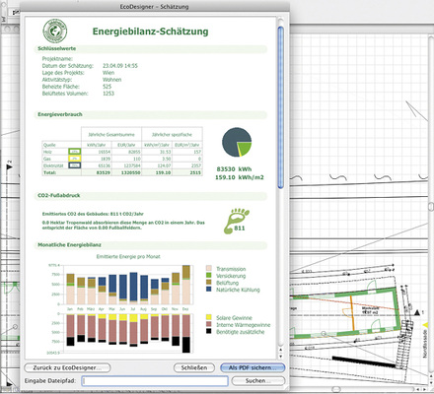The image size is (434, 394).
Task: Click the 'Emittiertes CO2 des Gebäudes' line
Action: click(x=93, y=214)
